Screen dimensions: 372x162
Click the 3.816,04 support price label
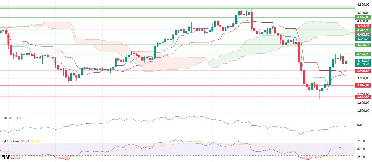pos(363,85)
